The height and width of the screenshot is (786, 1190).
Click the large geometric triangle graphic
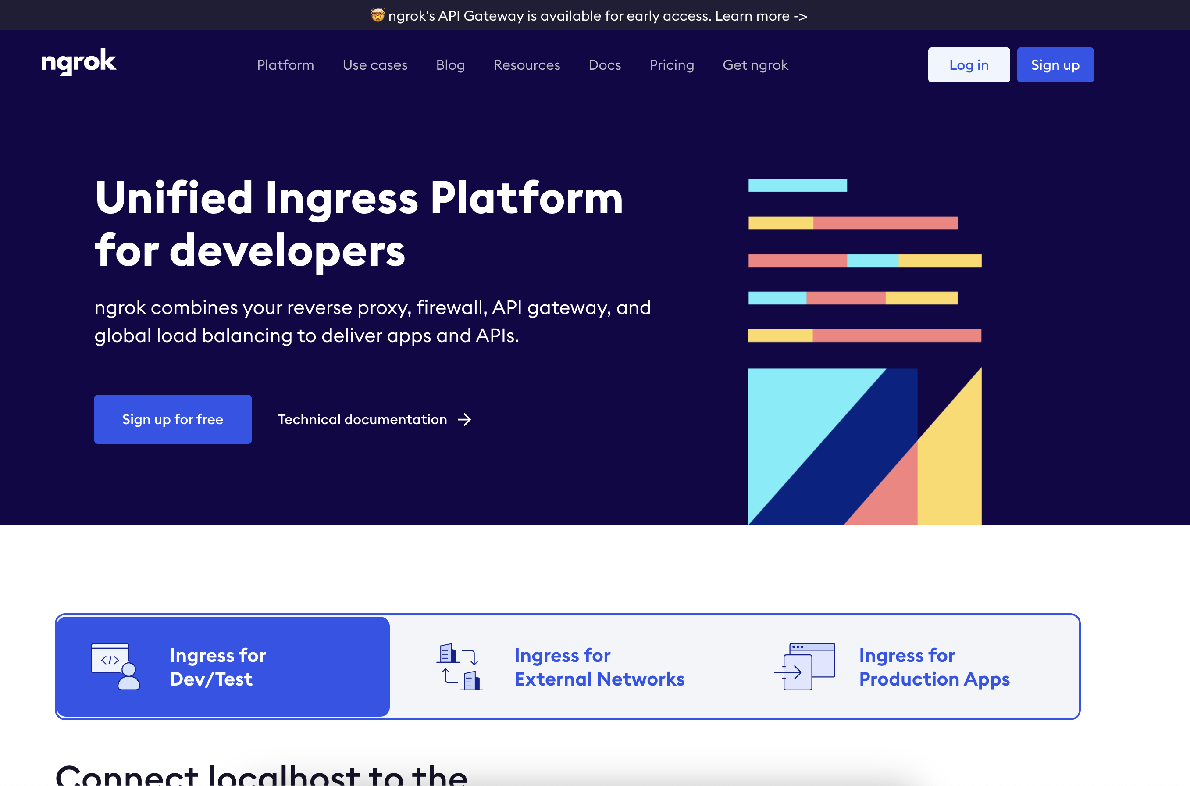pos(864,447)
